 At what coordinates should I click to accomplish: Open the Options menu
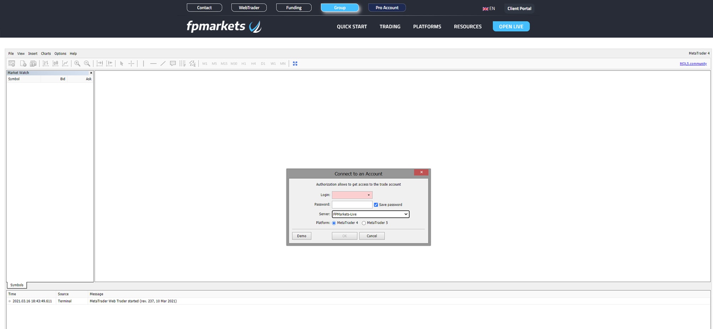[60, 54]
